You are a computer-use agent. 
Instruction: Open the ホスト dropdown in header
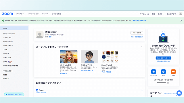pos(161,14)
